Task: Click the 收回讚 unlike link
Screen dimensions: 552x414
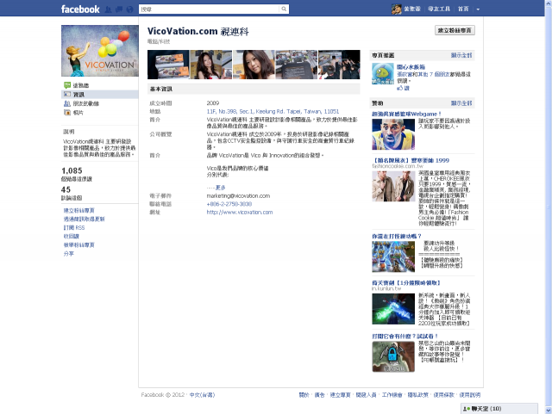Action: (72, 236)
